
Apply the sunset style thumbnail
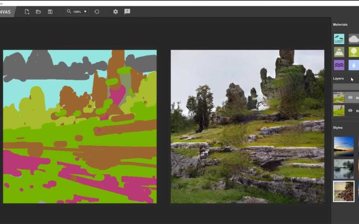coord(344,146)
